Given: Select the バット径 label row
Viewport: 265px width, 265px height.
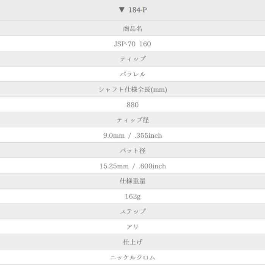Looking at the screenshot, I should pyautogui.click(x=132, y=151).
